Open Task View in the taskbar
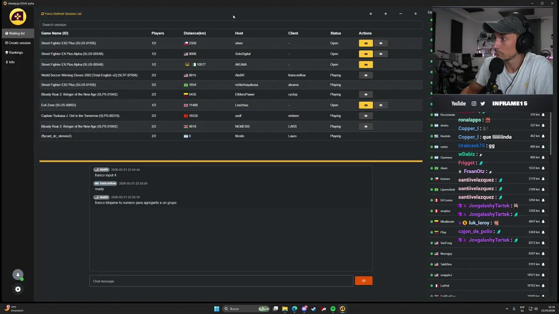The height and width of the screenshot is (314, 559). pyautogui.click(x=276, y=309)
